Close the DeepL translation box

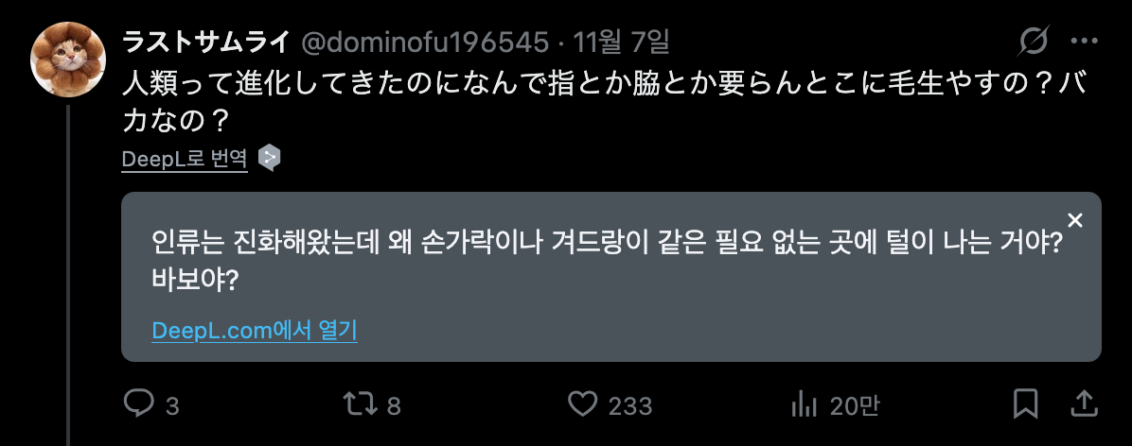[1075, 220]
